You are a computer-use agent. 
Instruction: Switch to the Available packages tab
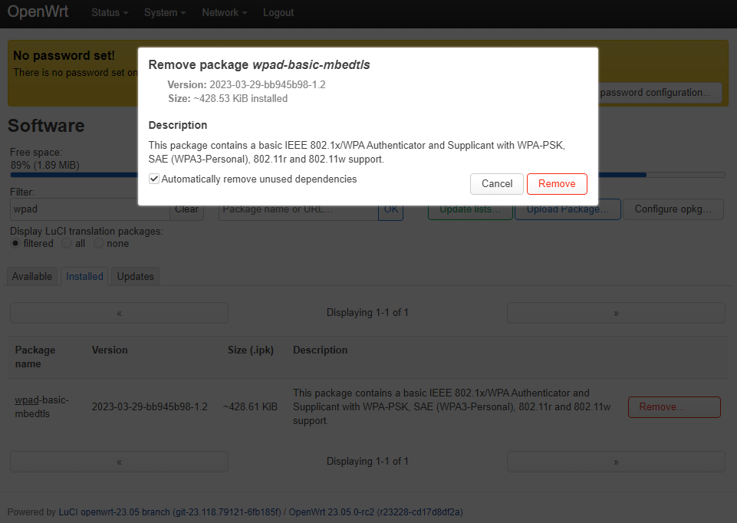coord(31,276)
